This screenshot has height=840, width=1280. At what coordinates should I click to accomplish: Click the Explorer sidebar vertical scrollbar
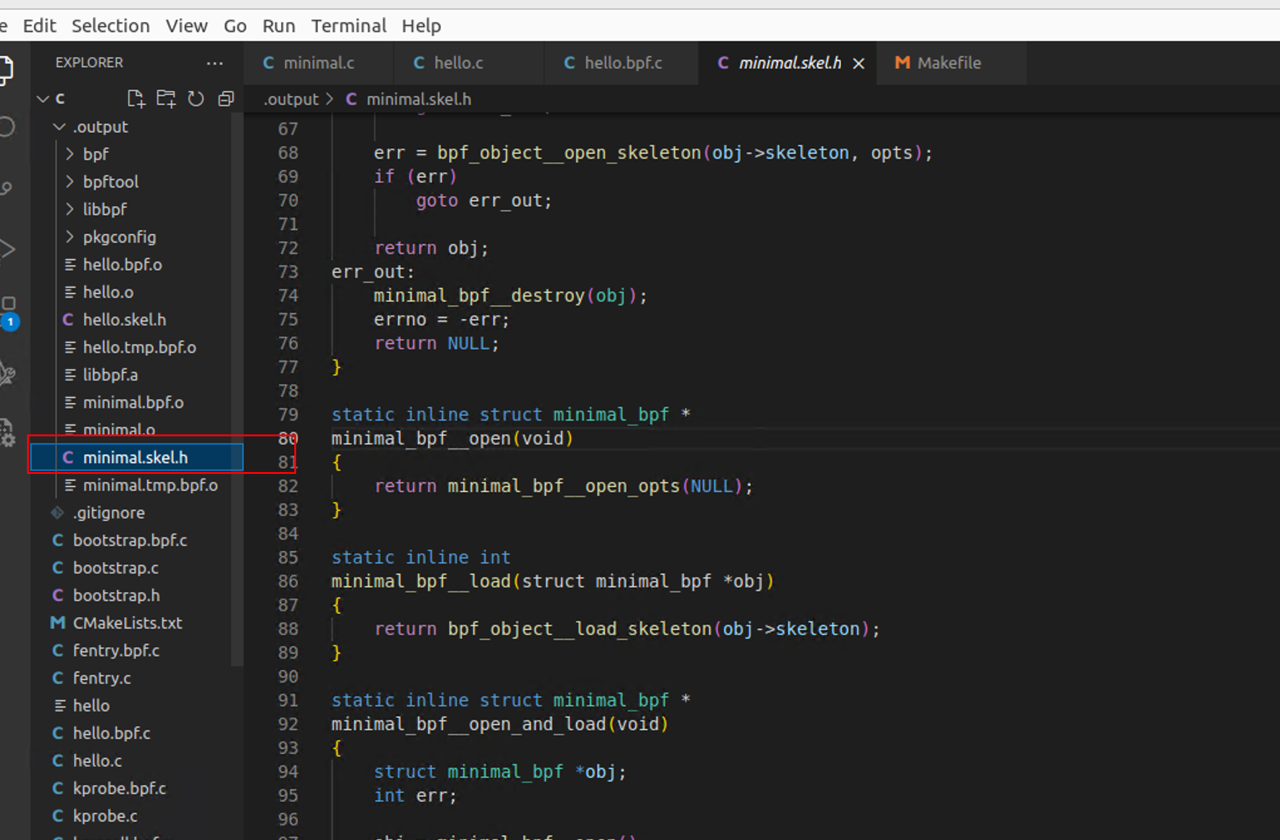[237, 389]
